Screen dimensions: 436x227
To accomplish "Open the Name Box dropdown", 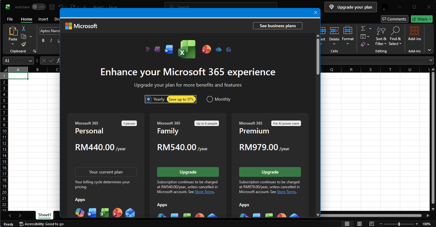I will [x=31, y=61].
